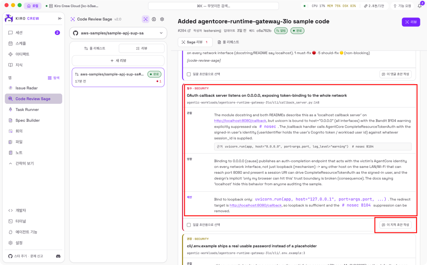Click the Kiro Crew logo
This screenshot has height=265, width=427.
point(9,18)
